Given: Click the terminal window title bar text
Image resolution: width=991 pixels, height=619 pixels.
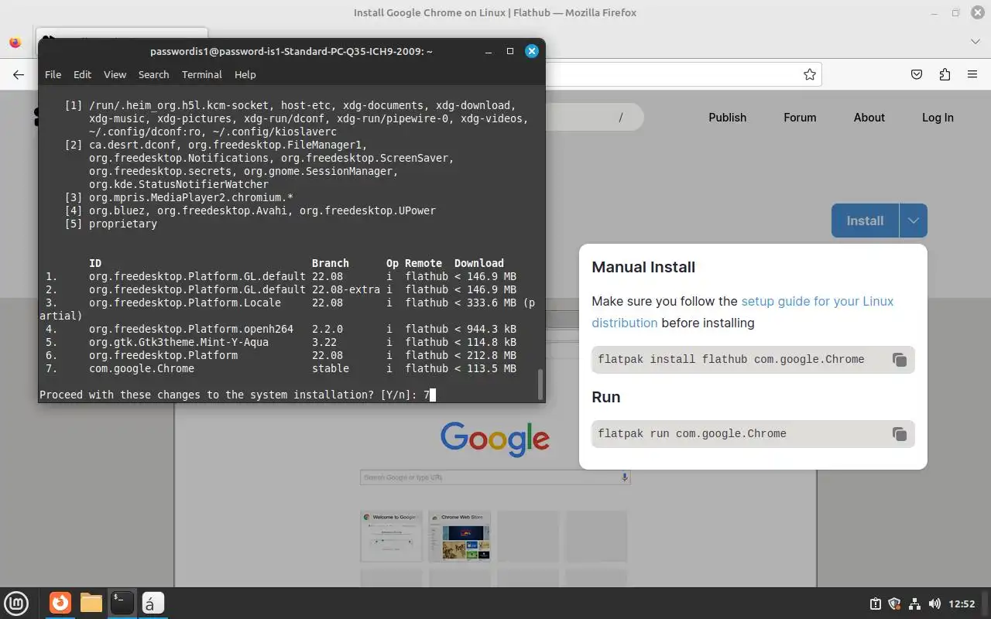Looking at the screenshot, I should [291, 51].
